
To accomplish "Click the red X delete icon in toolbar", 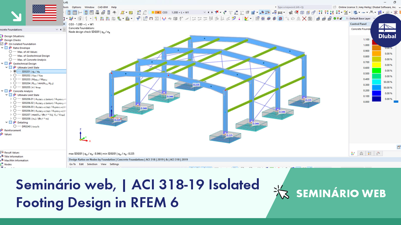I will pos(304,19).
